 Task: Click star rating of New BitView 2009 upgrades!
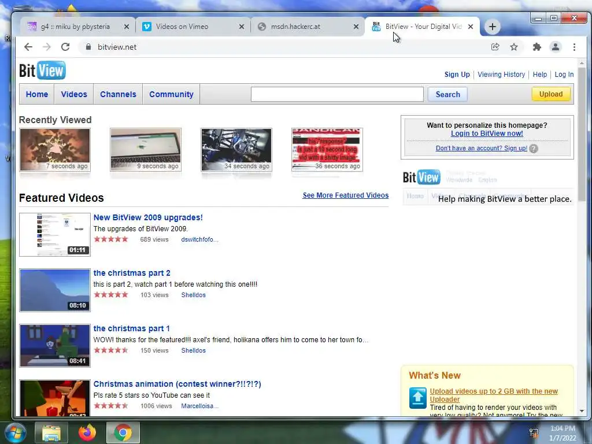pyautogui.click(x=111, y=239)
